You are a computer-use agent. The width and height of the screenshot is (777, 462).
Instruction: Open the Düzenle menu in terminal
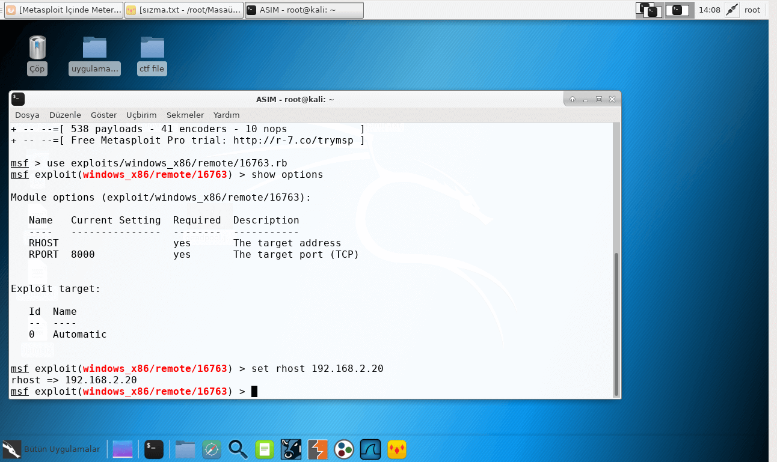[x=65, y=115]
